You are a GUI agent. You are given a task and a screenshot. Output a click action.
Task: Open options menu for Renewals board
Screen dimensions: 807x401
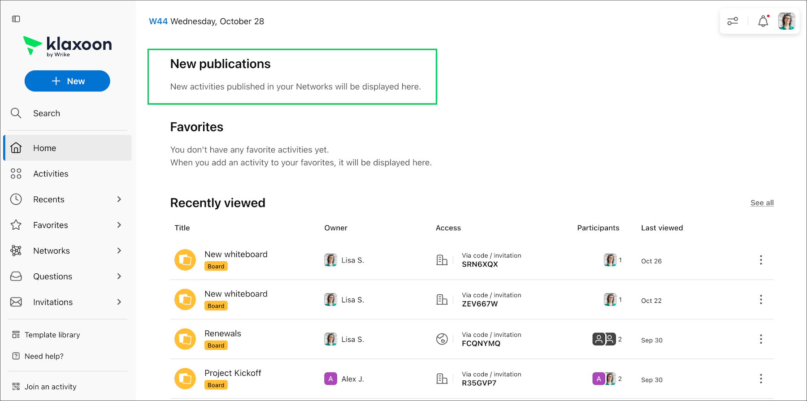tap(761, 339)
